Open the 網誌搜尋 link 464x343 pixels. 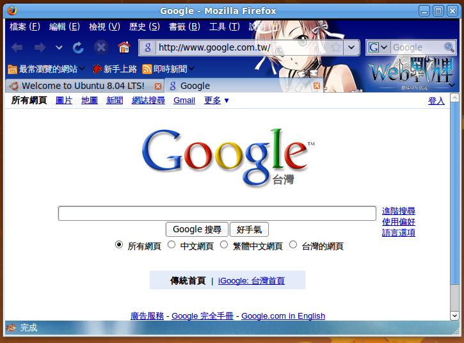(148, 100)
